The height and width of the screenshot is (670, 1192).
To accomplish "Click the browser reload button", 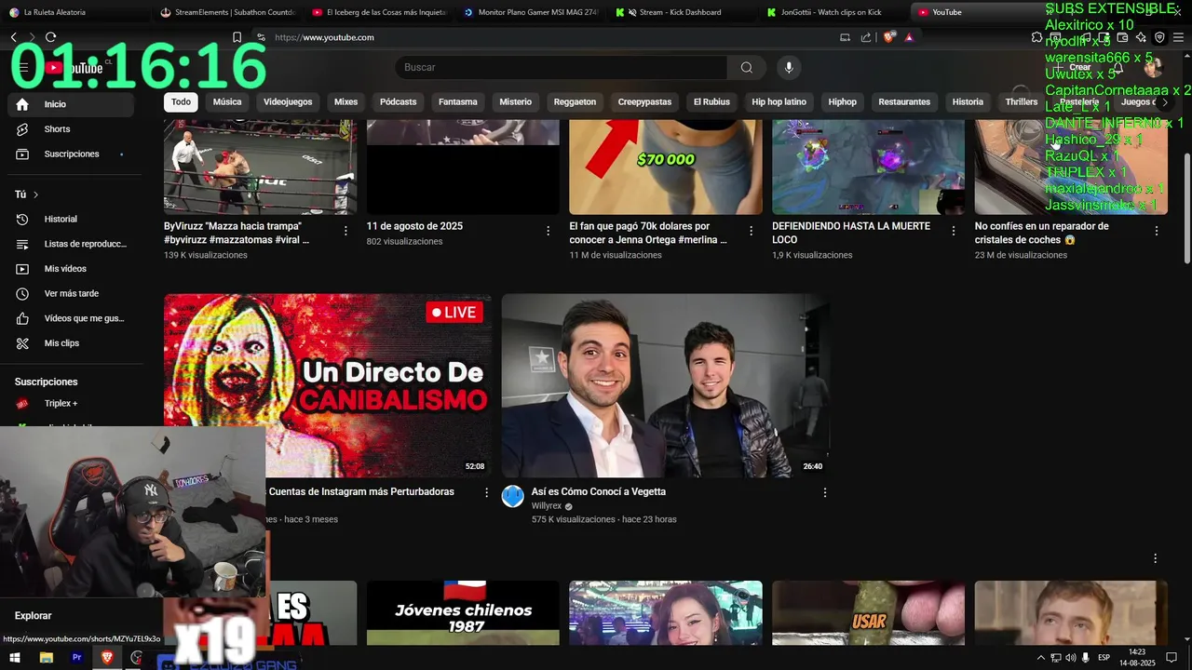I will point(50,37).
